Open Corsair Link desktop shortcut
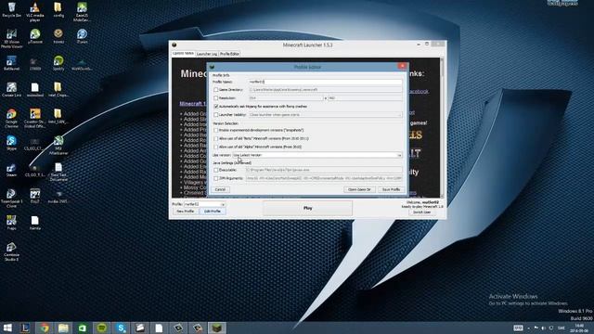Image resolution: width=594 pixels, height=334 pixels. point(11,90)
